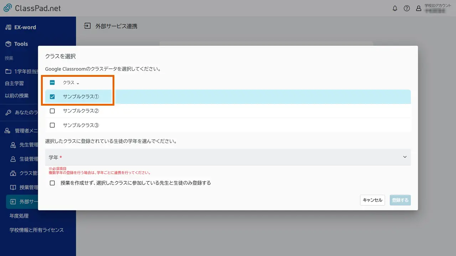Open the notification bell icon
This screenshot has height=256, width=456.
click(x=395, y=8)
